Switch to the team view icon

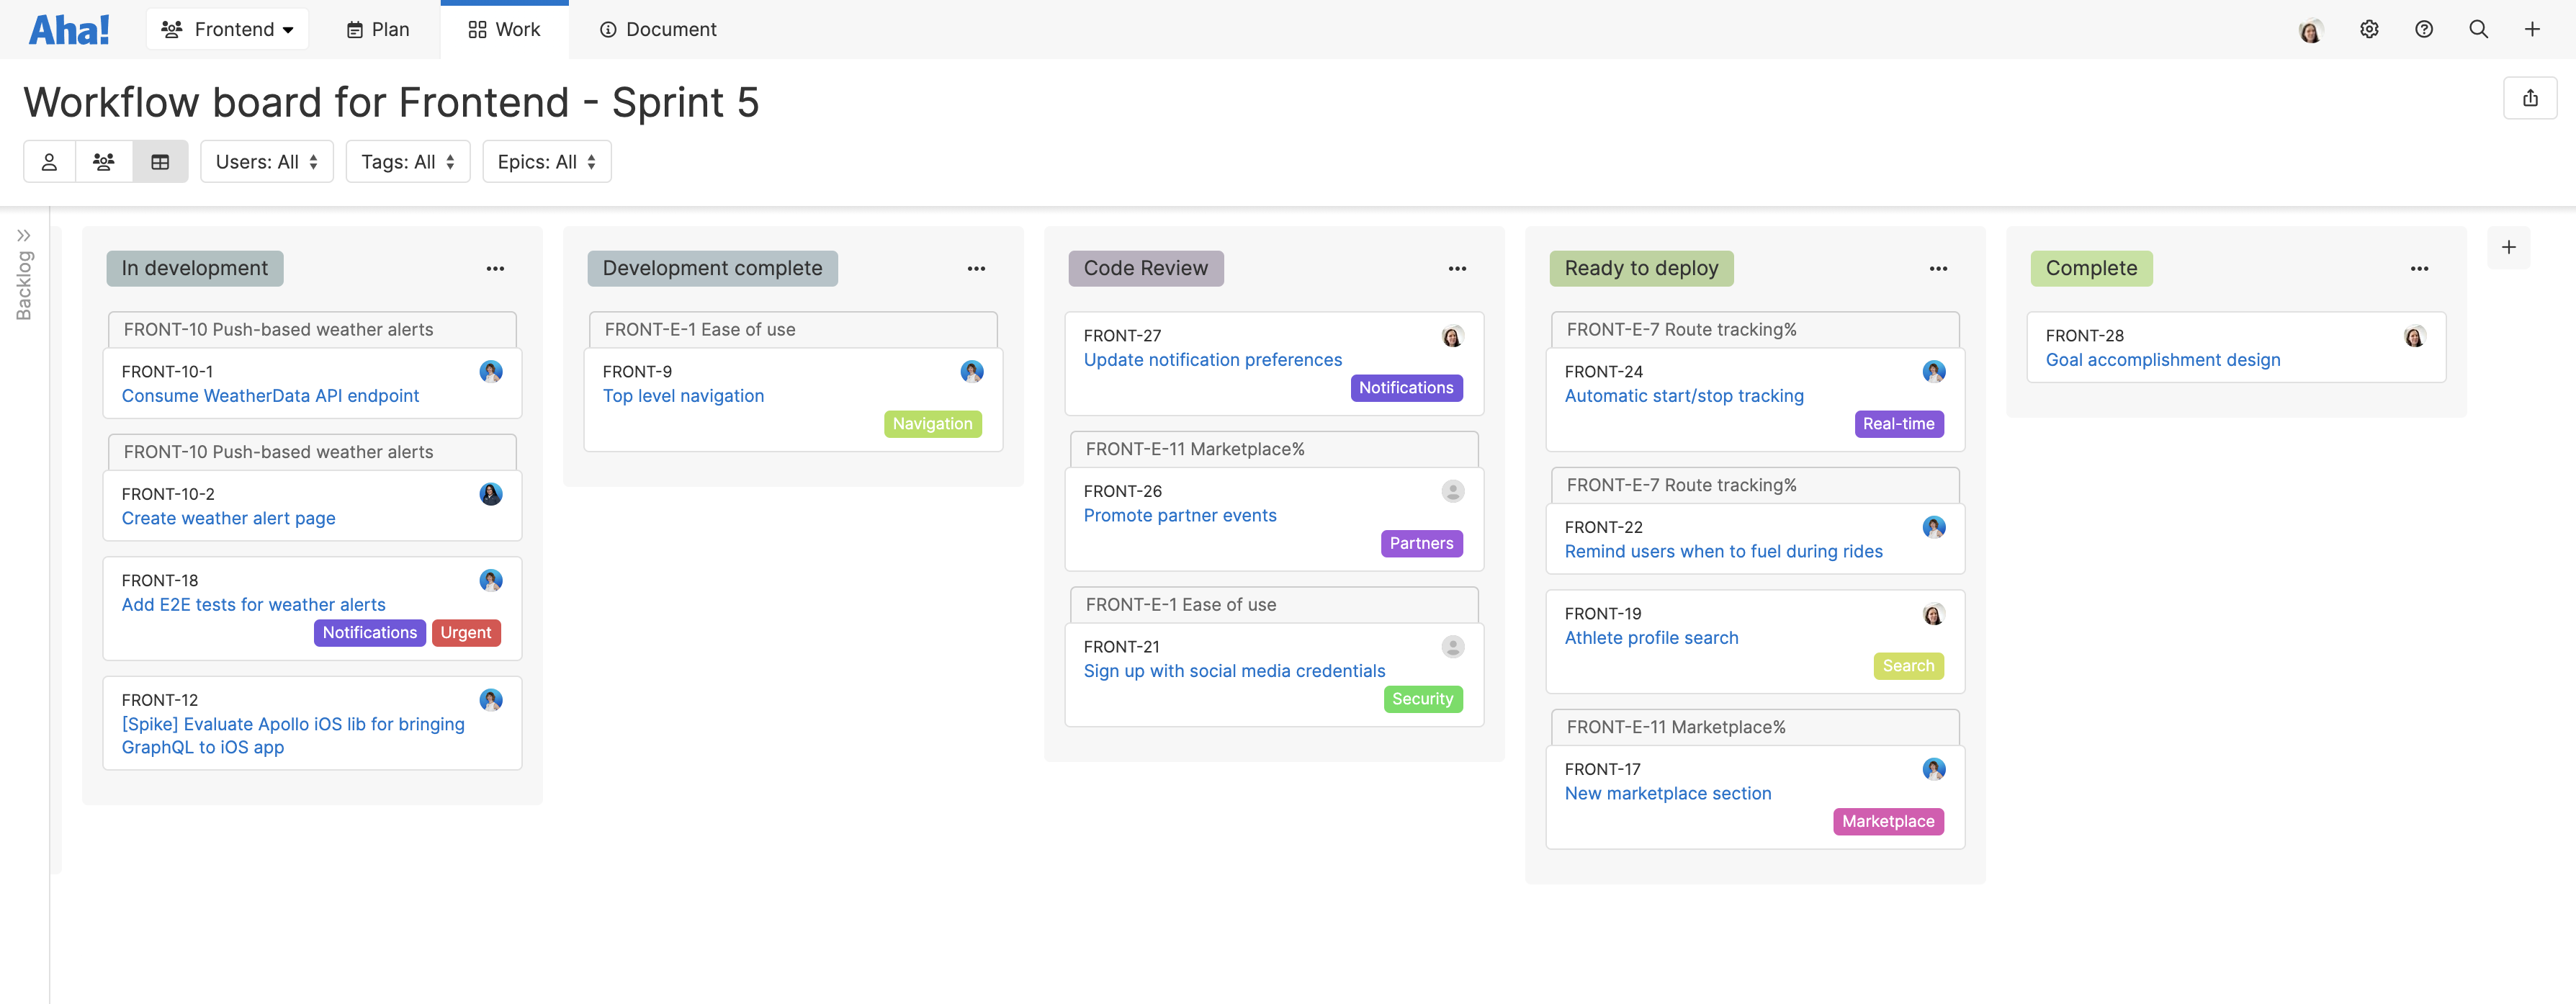click(104, 161)
